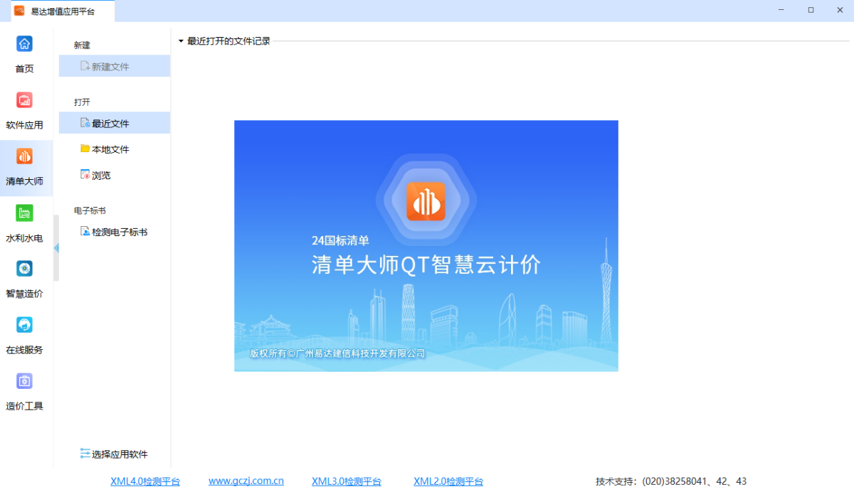Choose the 最近文件 menu entry

click(x=115, y=123)
